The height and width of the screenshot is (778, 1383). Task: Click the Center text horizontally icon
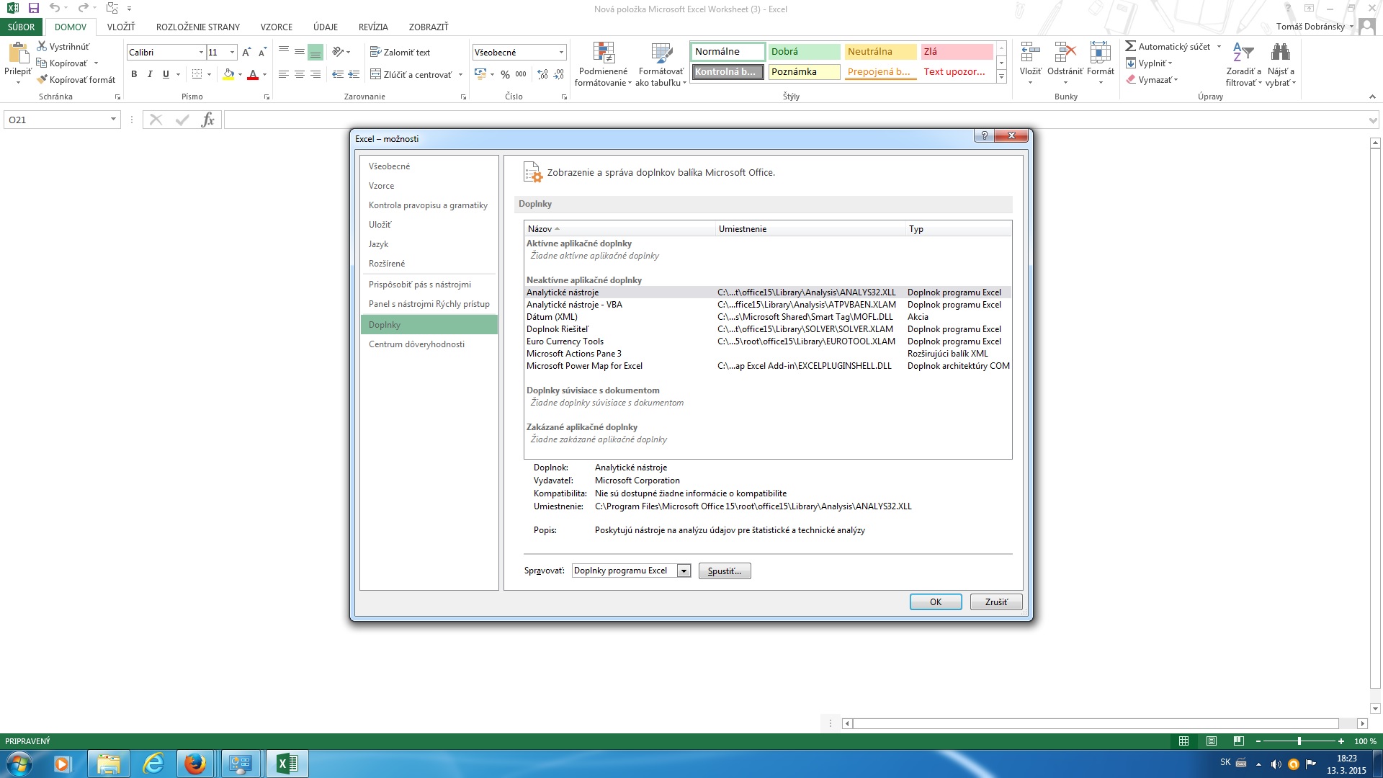pos(300,74)
